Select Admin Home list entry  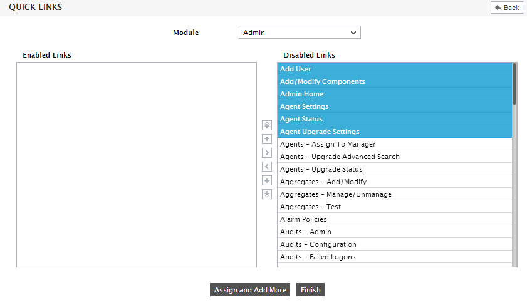pyautogui.click(x=395, y=94)
